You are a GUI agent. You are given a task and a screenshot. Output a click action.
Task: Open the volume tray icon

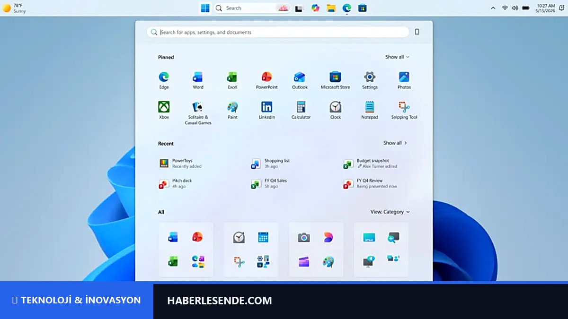coord(515,8)
